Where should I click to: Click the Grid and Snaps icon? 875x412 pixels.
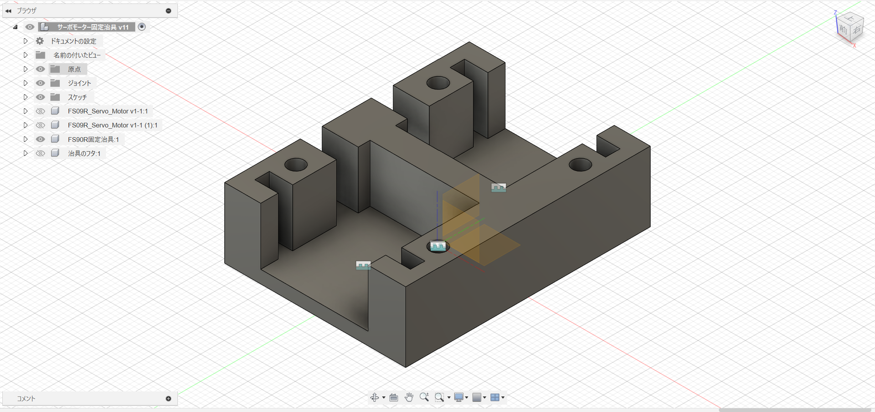477,397
